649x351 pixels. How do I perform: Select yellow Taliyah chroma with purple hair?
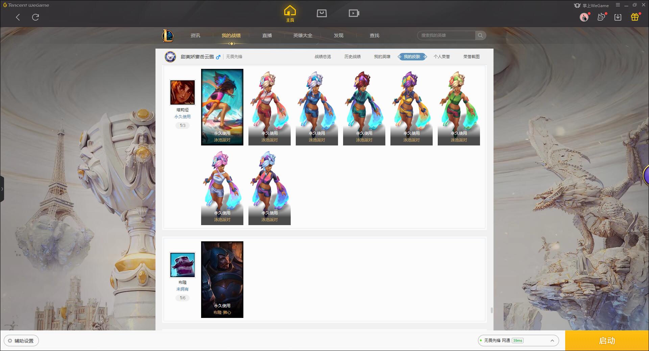click(411, 107)
